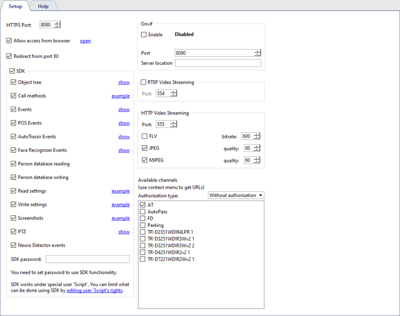Toggle RTSP Video Streaming checkbox
Viewport: 400px width, 316px height.
143,83
